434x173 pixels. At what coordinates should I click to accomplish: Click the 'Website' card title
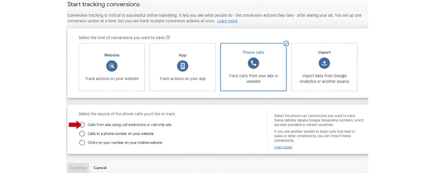112,55
